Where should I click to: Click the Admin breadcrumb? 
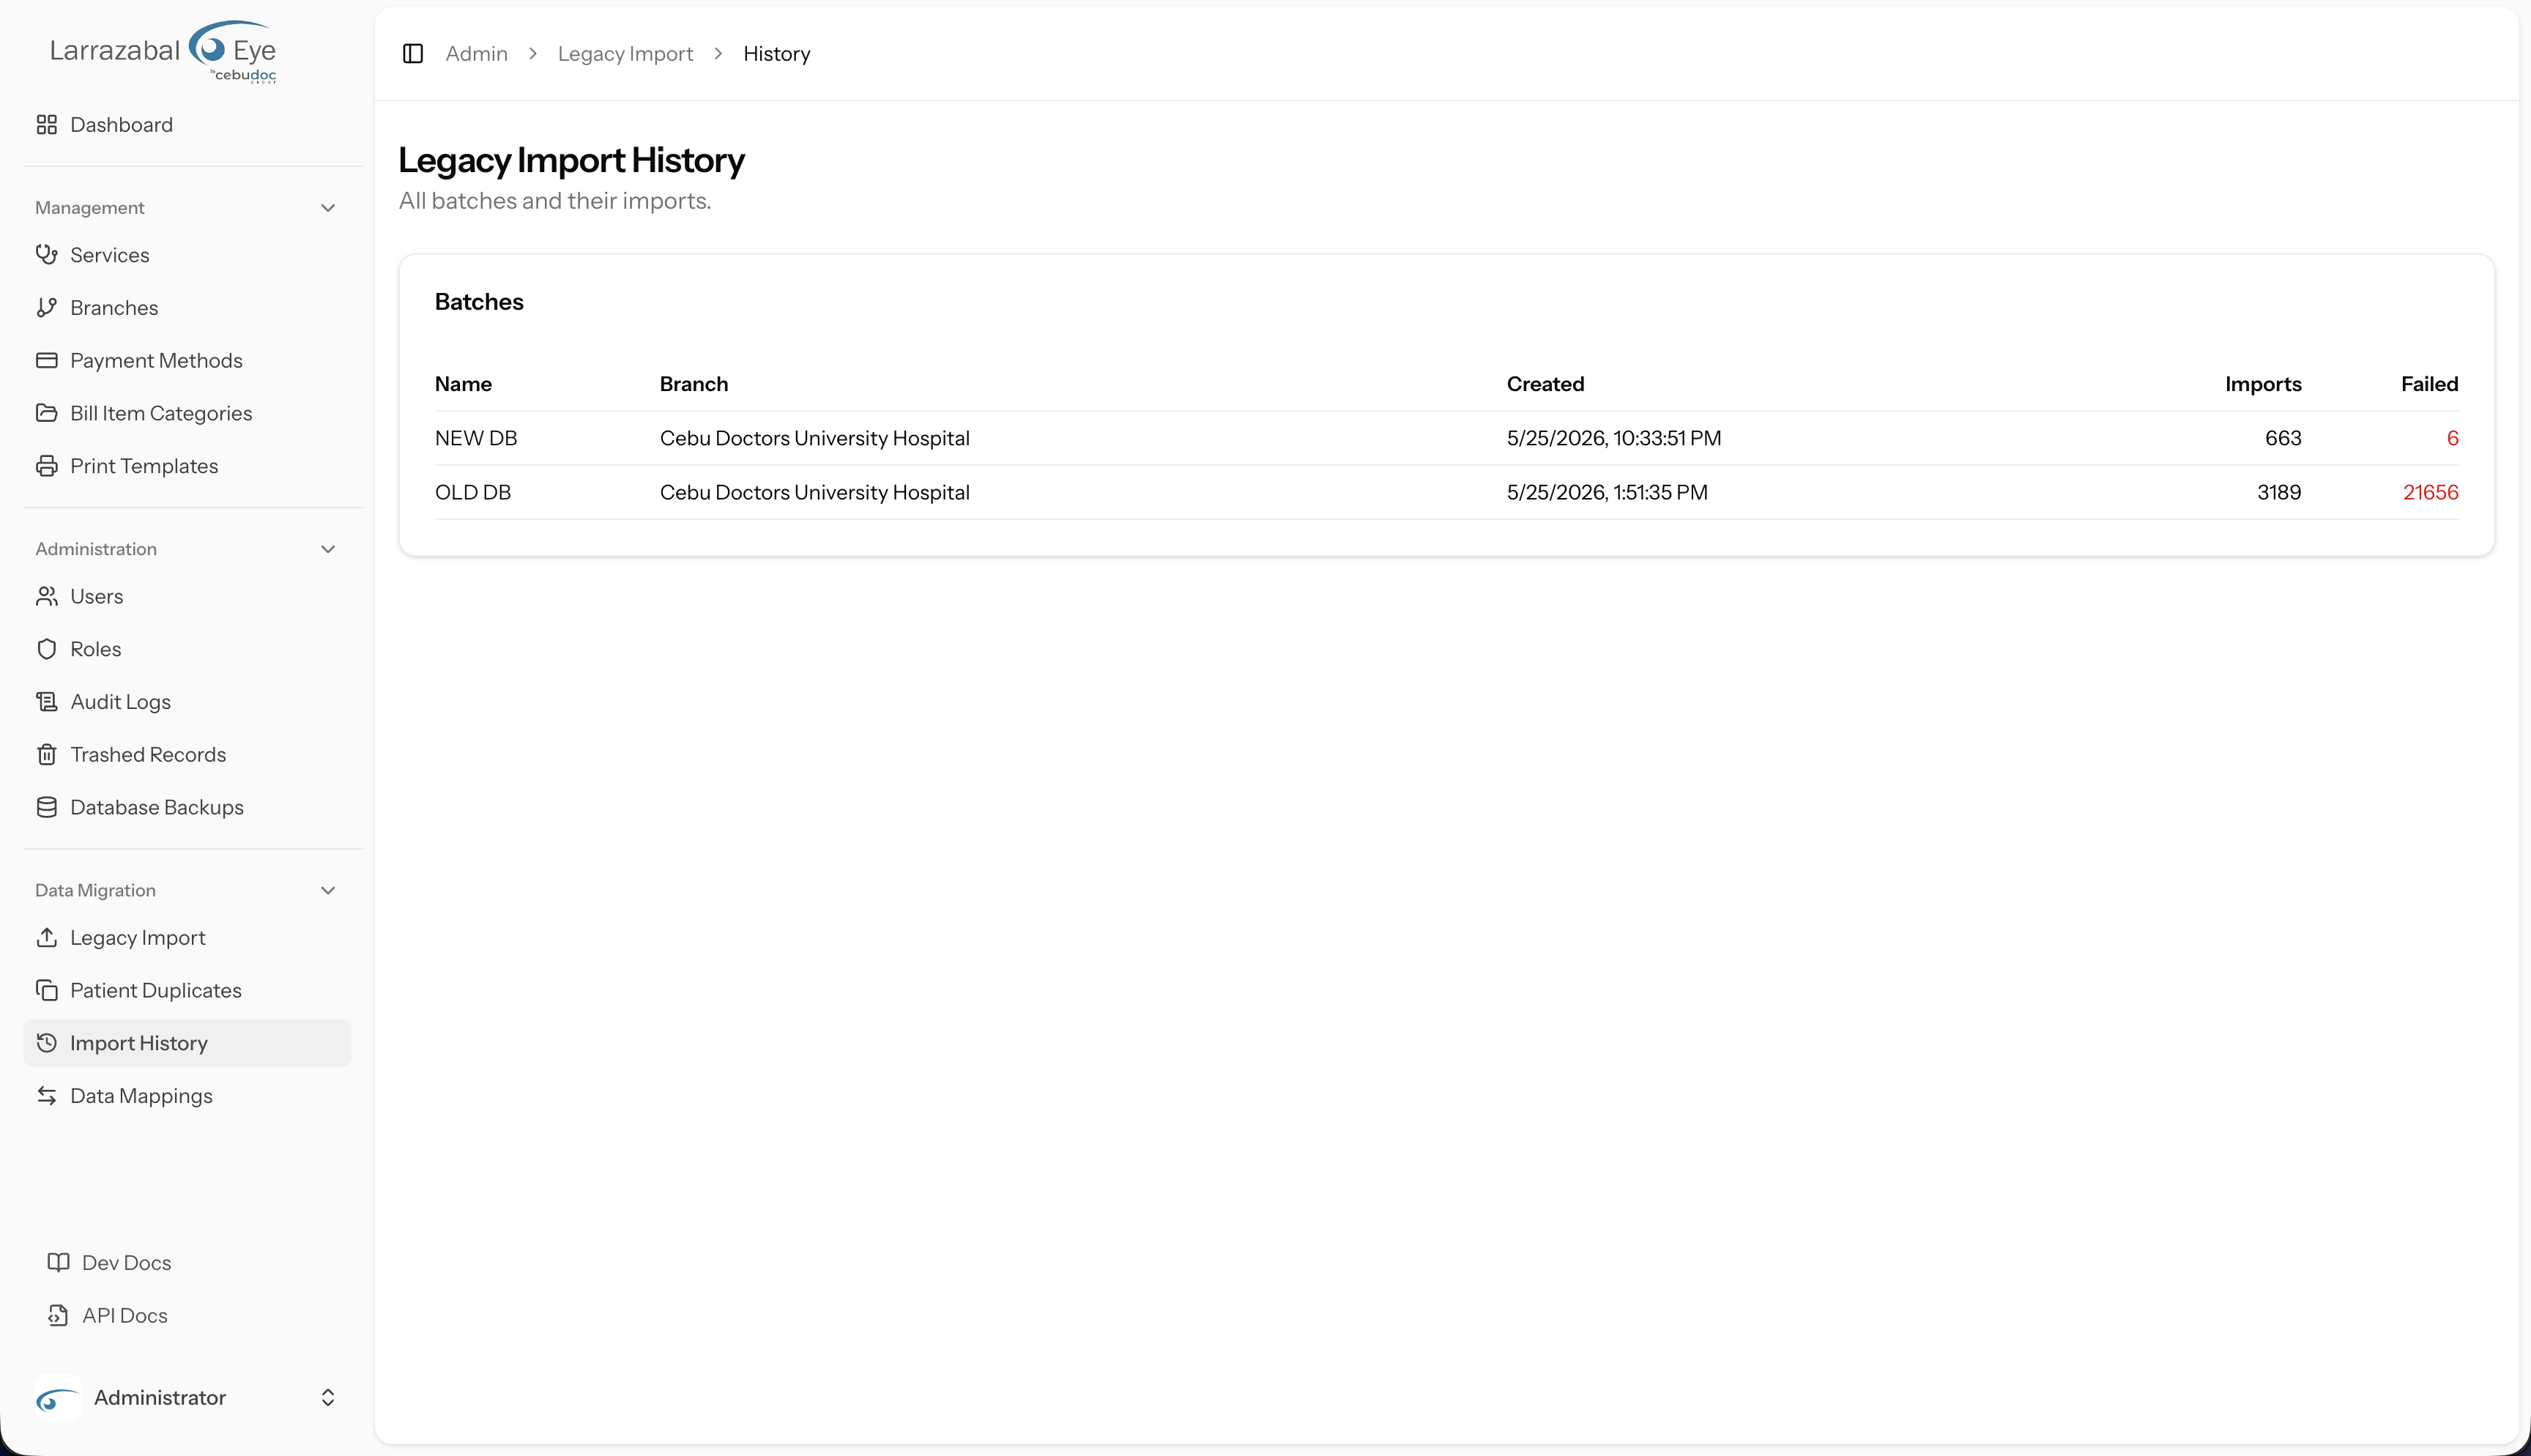[x=477, y=54]
